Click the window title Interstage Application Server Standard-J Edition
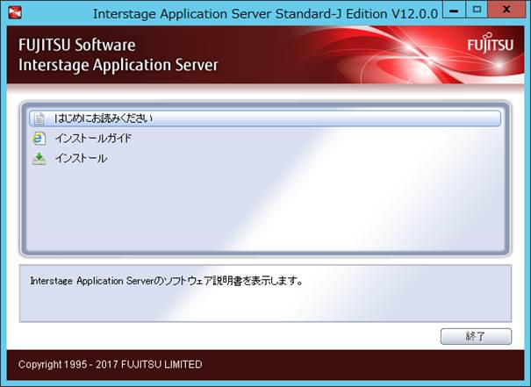 click(x=265, y=14)
